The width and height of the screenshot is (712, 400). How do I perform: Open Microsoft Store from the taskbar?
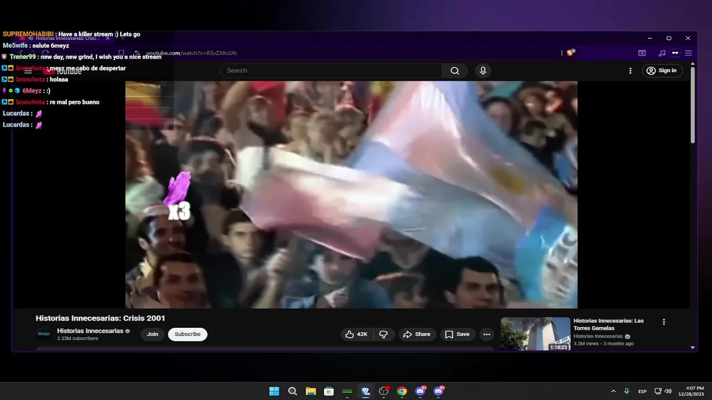pyautogui.click(x=329, y=391)
